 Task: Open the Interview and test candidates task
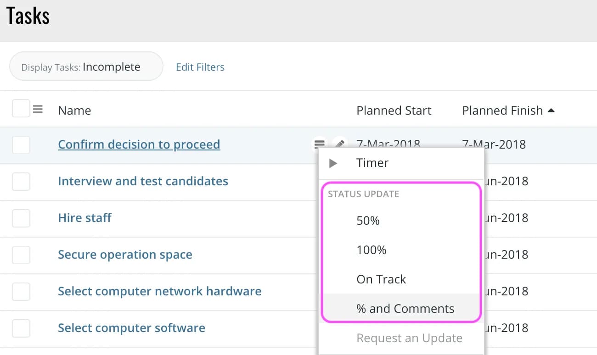tap(143, 181)
